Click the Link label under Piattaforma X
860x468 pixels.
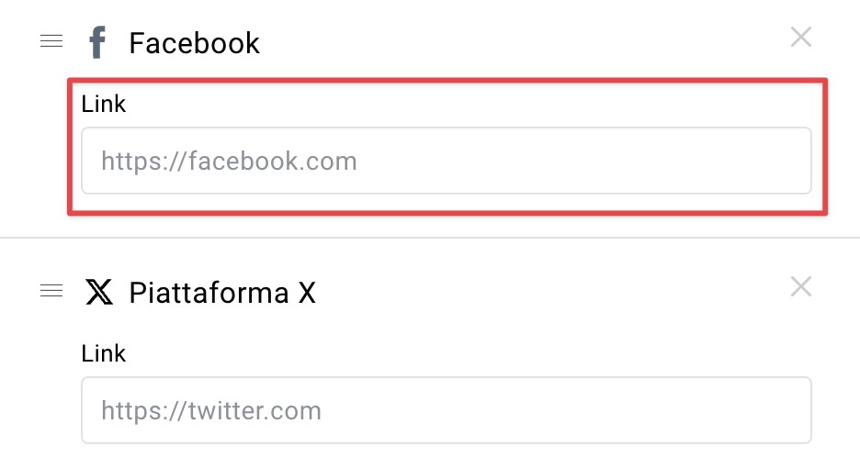point(104,353)
